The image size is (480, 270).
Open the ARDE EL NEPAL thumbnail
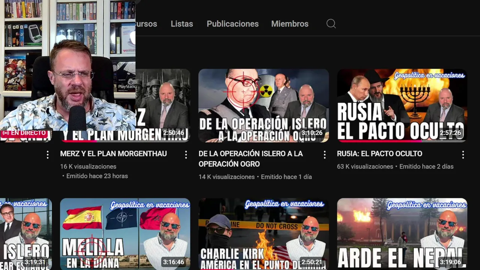402,234
